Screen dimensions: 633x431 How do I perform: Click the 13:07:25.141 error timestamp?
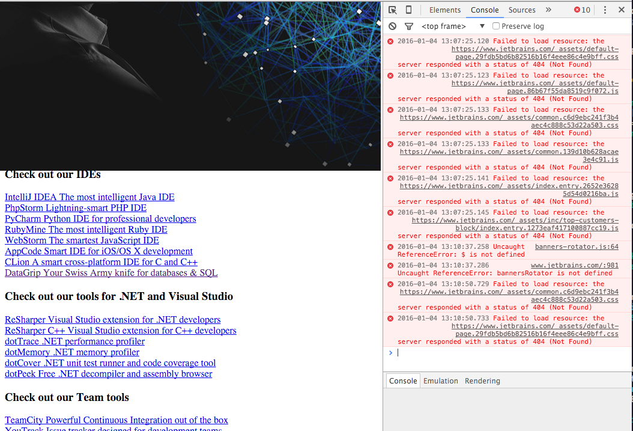pyautogui.click(x=443, y=178)
